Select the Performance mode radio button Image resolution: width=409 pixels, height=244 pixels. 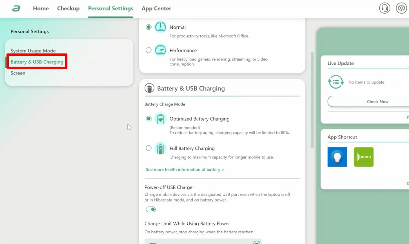point(149,50)
